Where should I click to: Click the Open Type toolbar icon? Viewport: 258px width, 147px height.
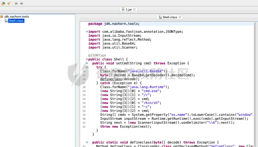(x=9, y=3)
